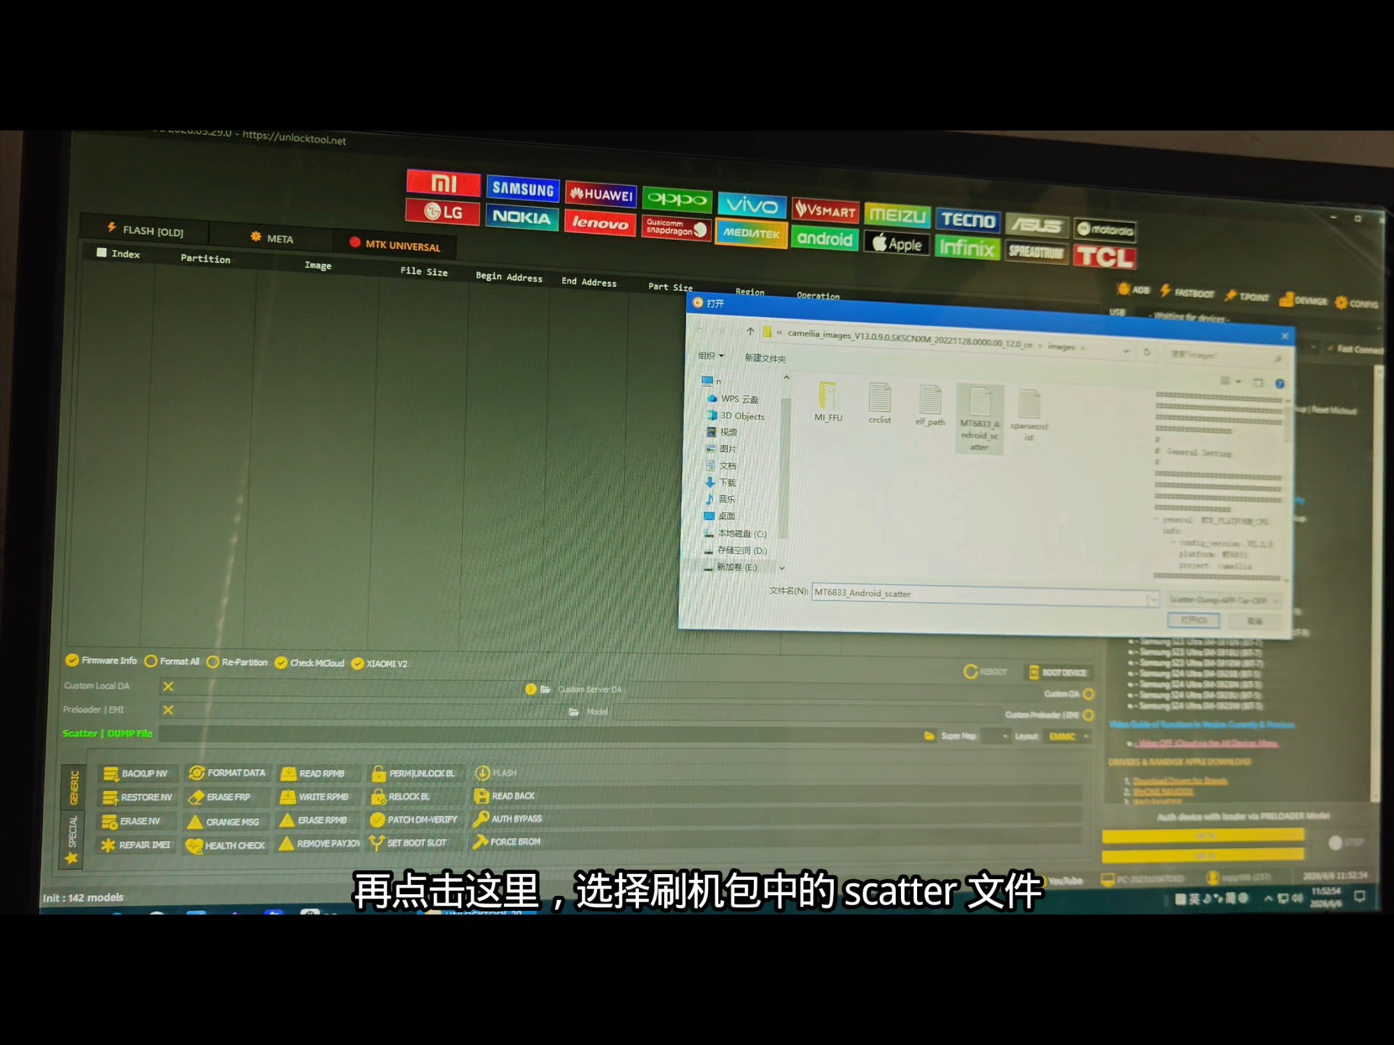Switch to MTK UNIVERSAL tab

(395, 245)
